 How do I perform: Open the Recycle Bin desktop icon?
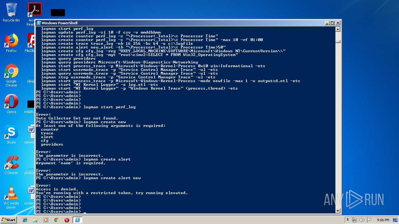[11, 12]
